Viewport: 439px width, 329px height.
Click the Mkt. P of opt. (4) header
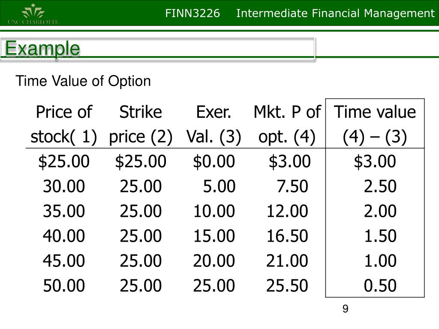click(x=287, y=124)
